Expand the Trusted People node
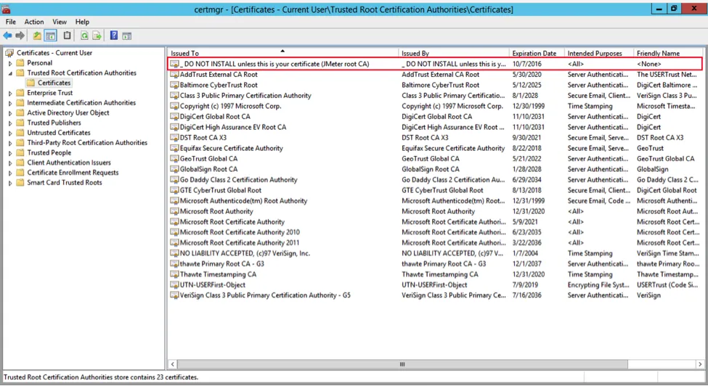 pos(10,153)
